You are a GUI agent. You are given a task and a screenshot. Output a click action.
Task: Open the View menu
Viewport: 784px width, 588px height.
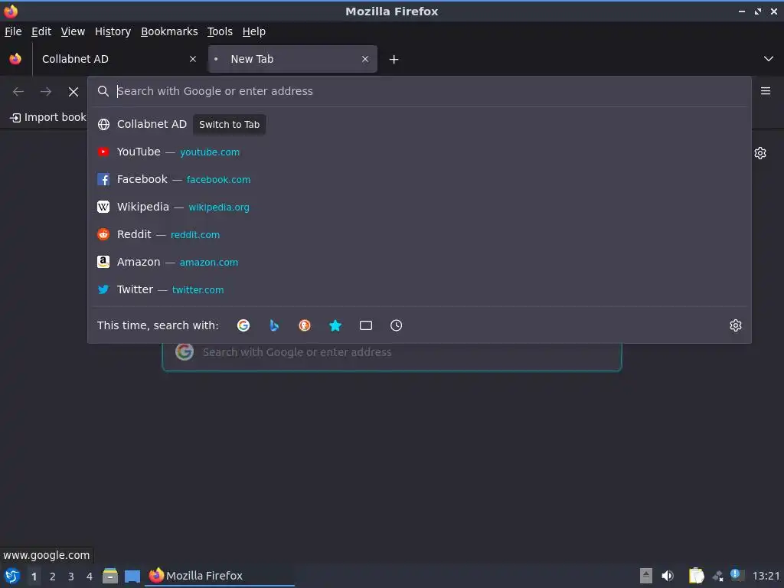(x=73, y=31)
